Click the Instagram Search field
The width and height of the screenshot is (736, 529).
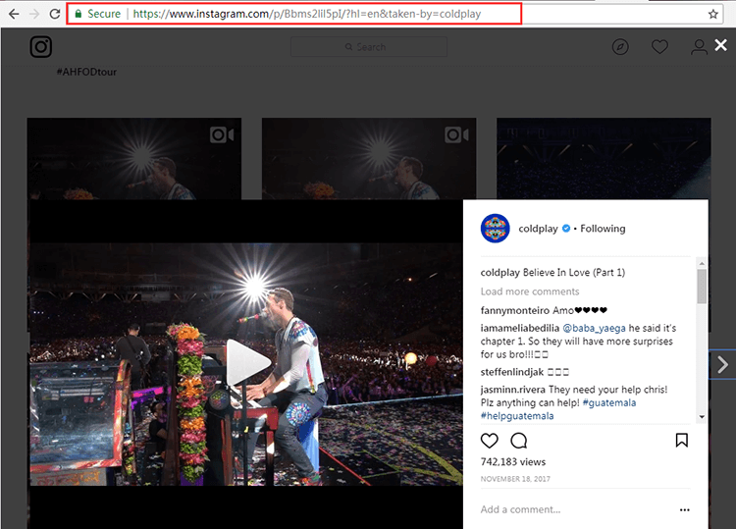click(368, 47)
